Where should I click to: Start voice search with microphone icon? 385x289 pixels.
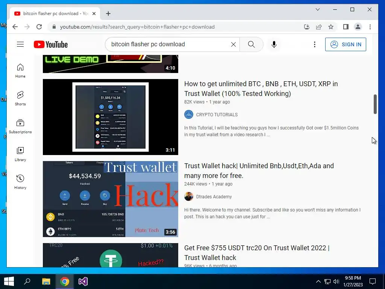coord(274,44)
